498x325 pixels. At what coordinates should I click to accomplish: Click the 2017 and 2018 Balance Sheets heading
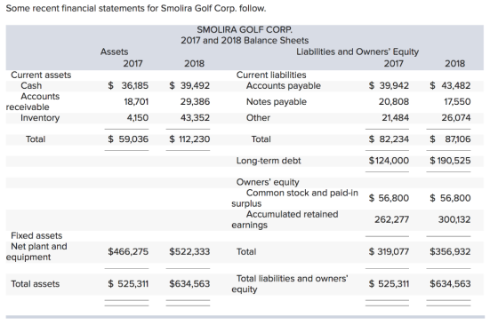tap(245, 41)
